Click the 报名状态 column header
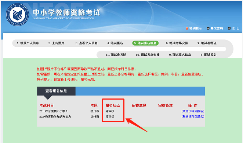243x143 pixels. [x=113, y=105]
